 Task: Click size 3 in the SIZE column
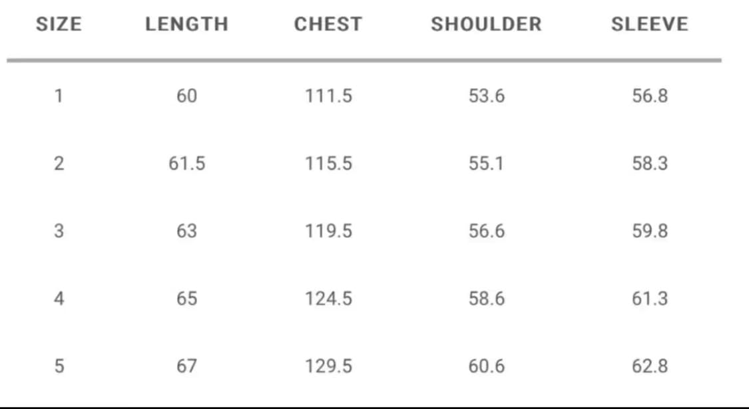[x=59, y=231]
